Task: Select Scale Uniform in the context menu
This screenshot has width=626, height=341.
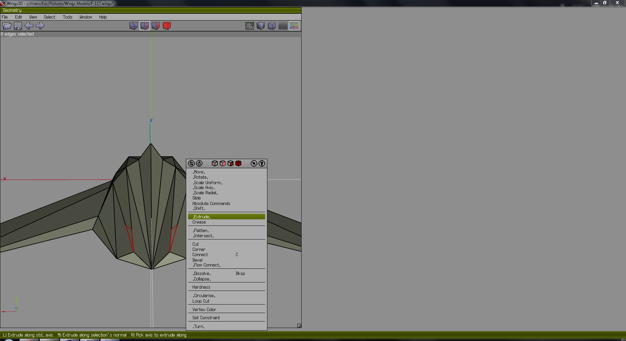Action: click(227, 183)
